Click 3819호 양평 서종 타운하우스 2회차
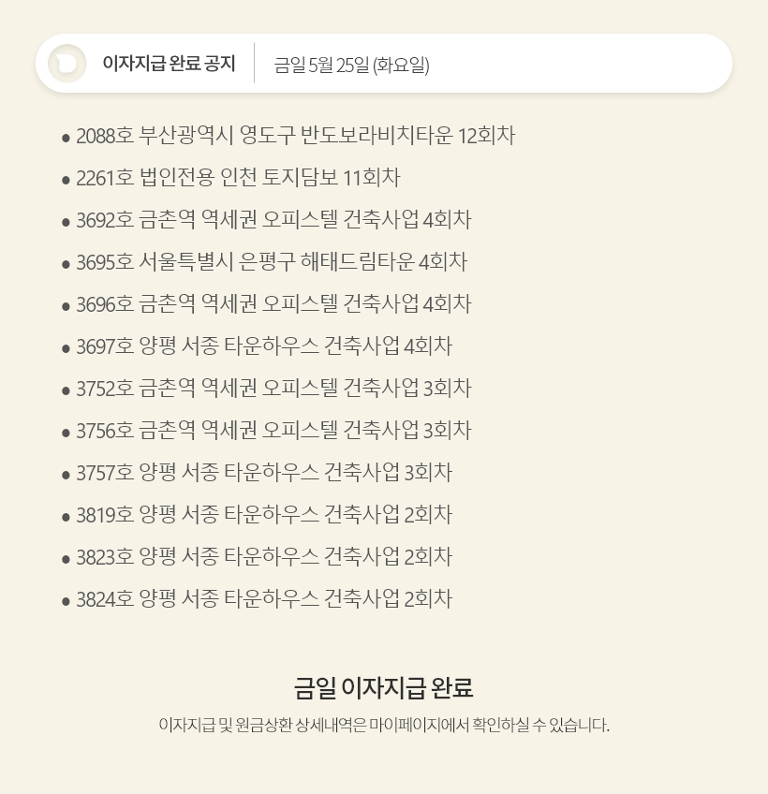 tap(264, 514)
